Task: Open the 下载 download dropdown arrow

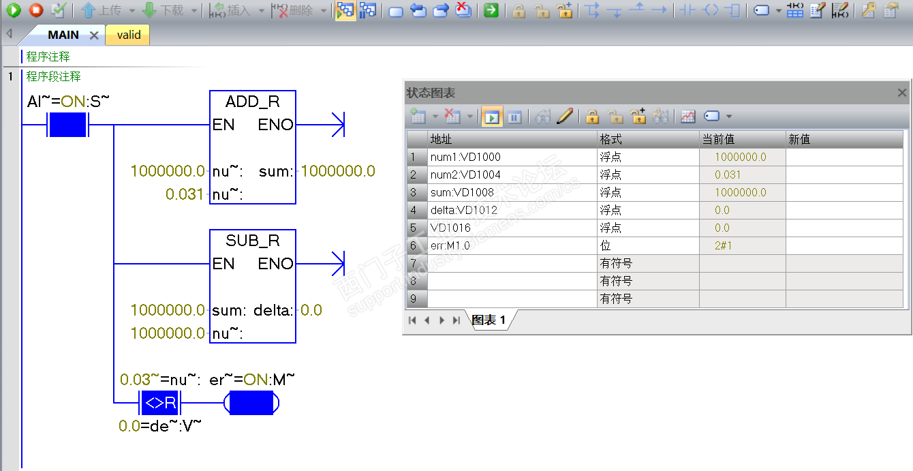Action: click(194, 11)
